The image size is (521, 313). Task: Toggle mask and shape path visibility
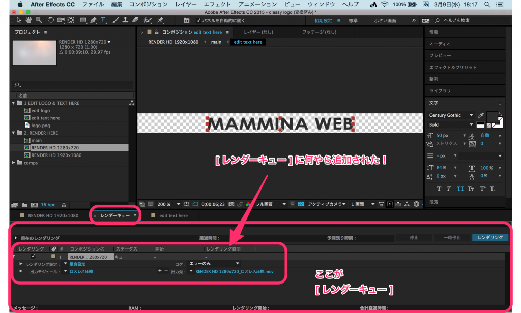tap(195, 204)
